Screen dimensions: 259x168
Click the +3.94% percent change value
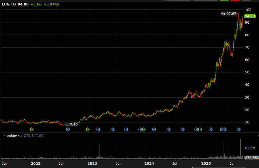(x=51, y=4)
